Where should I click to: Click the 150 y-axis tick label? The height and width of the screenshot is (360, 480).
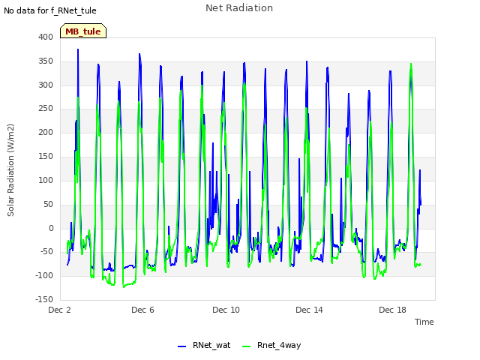coord(46,157)
